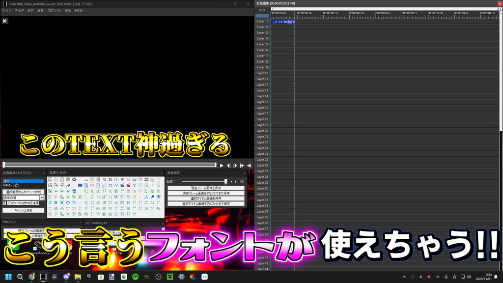Open the フィルタ menu
The image size is (503, 283).
pyautogui.click(x=19, y=11)
